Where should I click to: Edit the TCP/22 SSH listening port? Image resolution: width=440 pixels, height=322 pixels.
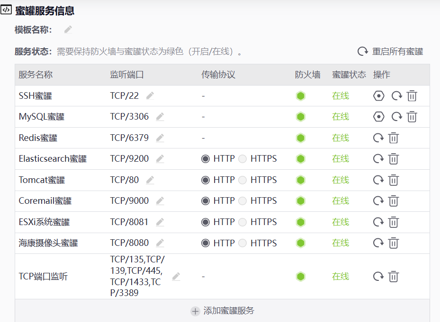[150, 96]
